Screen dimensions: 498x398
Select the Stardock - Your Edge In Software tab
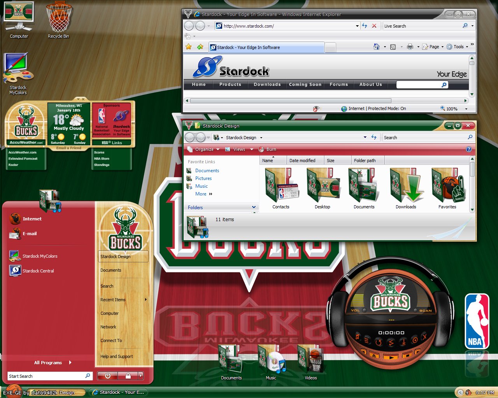tap(267, 47)
